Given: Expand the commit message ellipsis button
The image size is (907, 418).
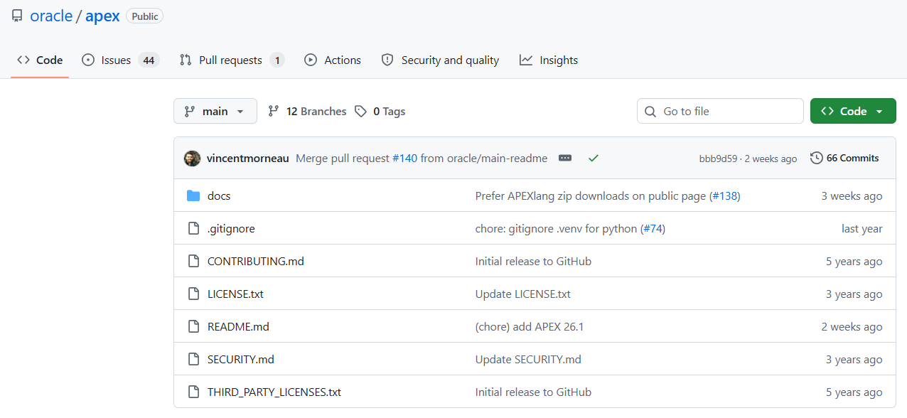Looking at the screenshot, I should [565, 159].
